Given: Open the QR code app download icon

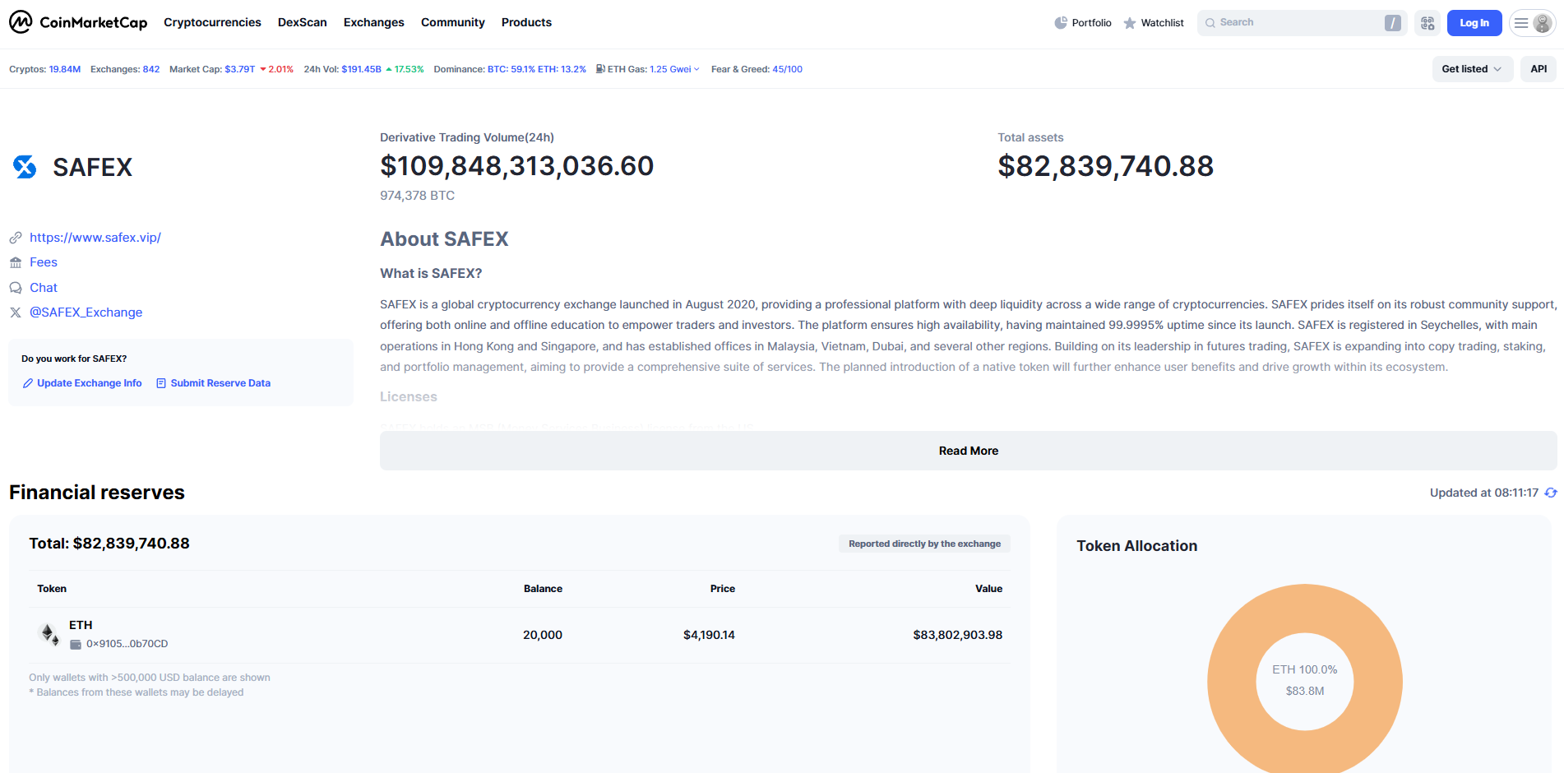Looking at the screenshot, I should pyautogui.click(x=1427, y=23).
